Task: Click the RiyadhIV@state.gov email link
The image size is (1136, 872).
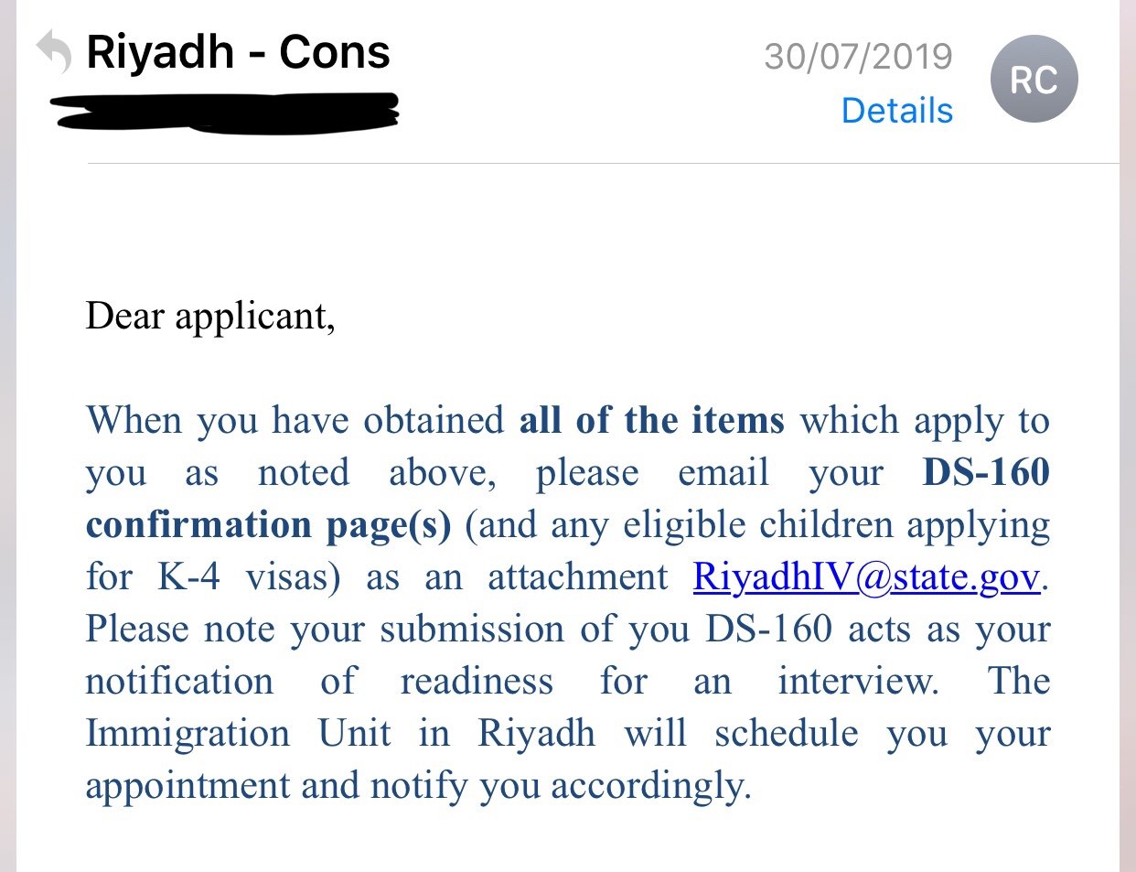Action: [866, 577]
